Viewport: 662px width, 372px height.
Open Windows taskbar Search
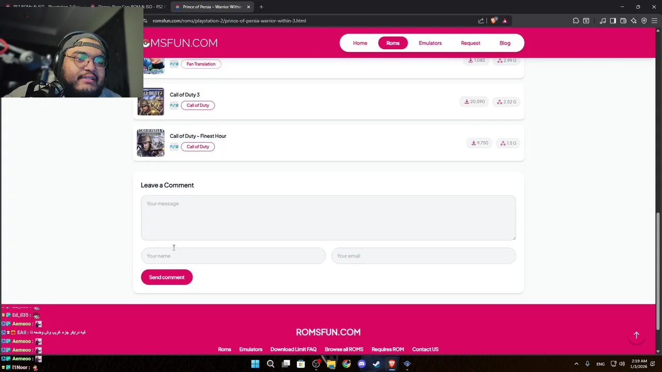[x=270, y=364]
